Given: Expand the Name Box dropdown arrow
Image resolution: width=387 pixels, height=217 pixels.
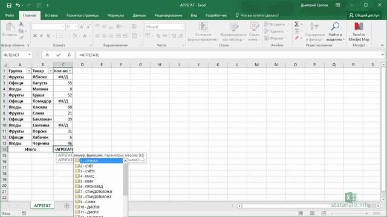Looking at the screenshot, I should [x=30, y=55].
